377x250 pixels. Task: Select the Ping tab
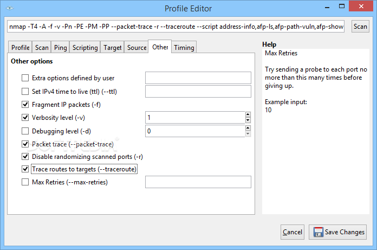point(60,47)
